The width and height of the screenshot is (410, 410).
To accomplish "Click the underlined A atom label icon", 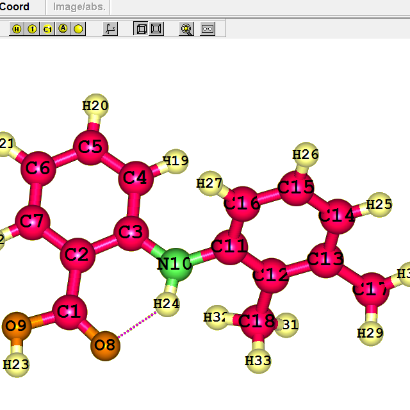I will coord(63,29).
